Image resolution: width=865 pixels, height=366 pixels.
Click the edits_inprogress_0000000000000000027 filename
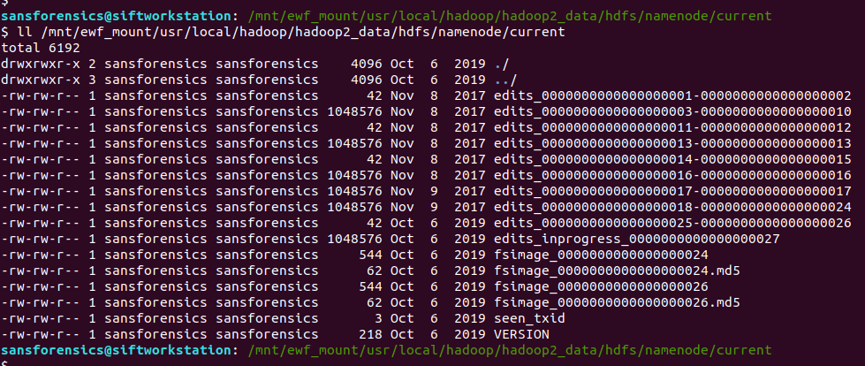click(637, 240)
